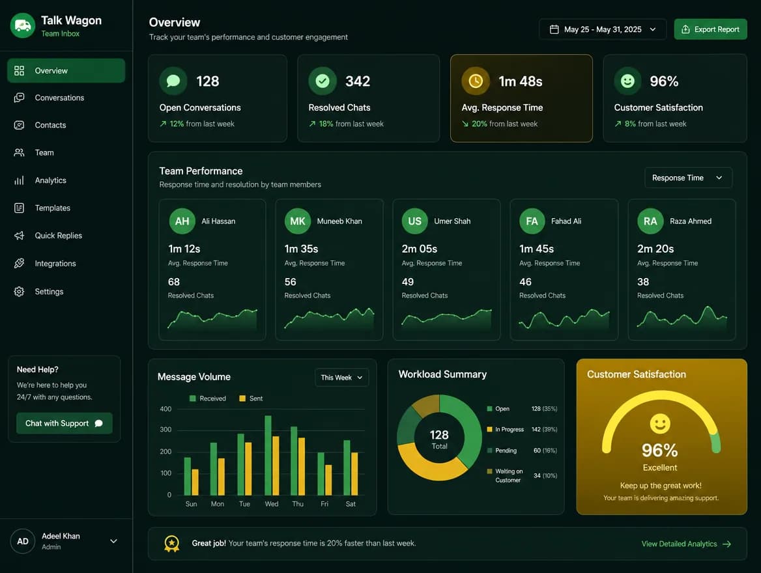Click the Team Inbox subtitle
761x573 pixels.
60,33
